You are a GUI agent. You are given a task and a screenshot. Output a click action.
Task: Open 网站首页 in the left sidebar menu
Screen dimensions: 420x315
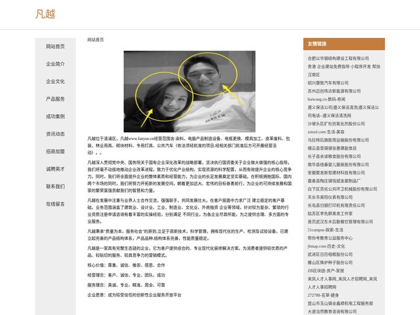55,46
